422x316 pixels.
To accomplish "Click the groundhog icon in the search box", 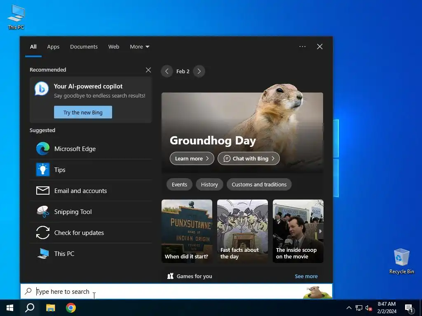I will 317,292.
